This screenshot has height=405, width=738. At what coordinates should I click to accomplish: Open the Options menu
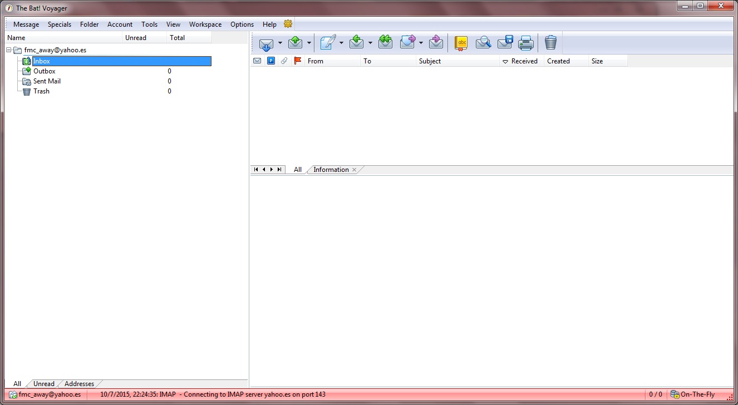[242, 24]
